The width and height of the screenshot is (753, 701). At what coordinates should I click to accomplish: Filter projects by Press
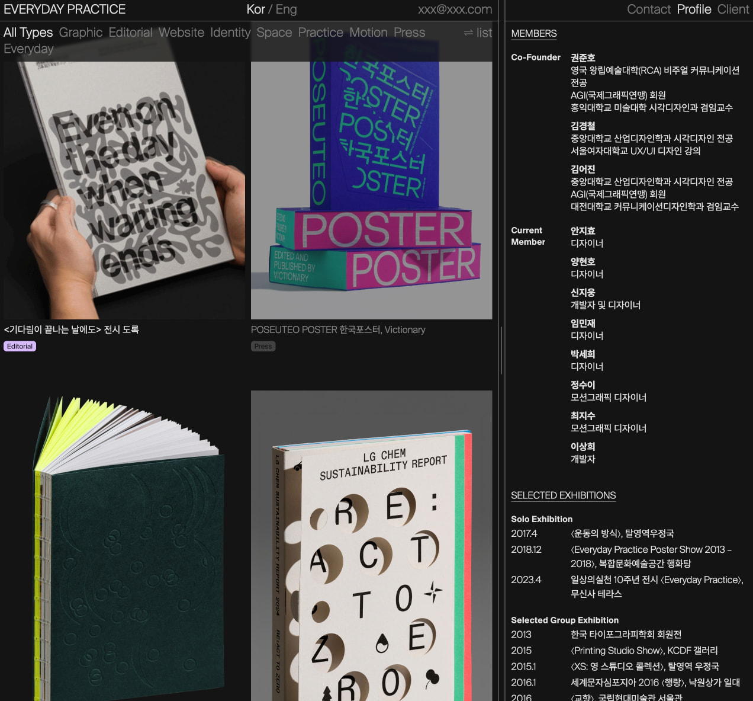click(x=410, y=33)
